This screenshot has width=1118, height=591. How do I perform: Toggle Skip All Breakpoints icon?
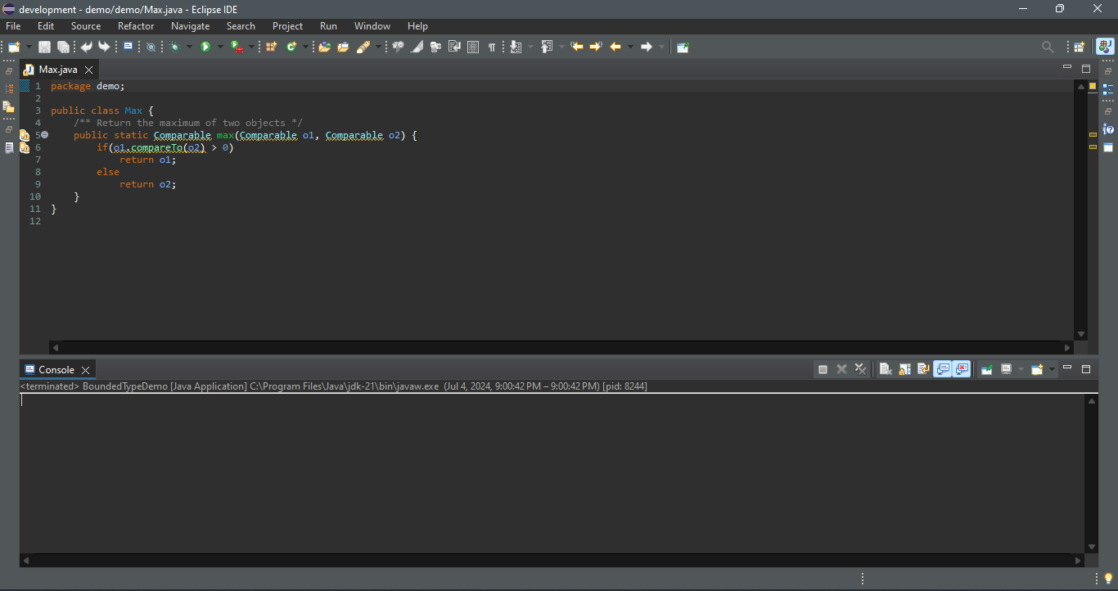pyautogui.click(x=151, y=47)
